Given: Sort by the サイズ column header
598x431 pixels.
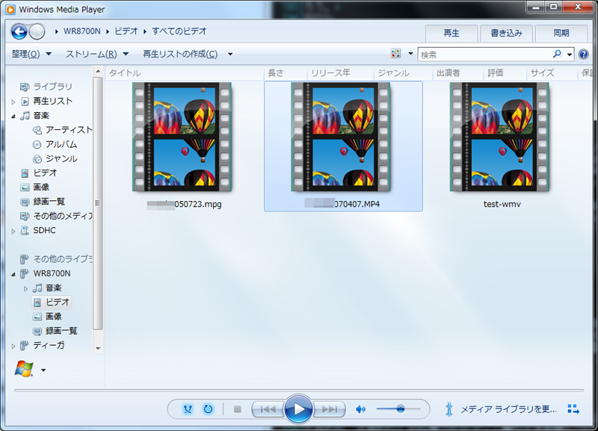Looking at the screenshot, I should (x=552, y=72).
